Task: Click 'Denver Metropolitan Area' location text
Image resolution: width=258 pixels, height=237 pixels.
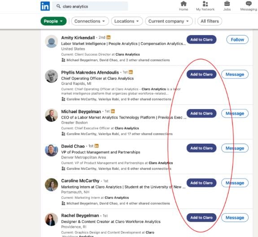Action: click(x=83, y=158)
